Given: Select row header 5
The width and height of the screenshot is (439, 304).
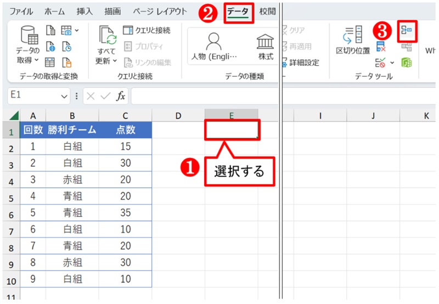Looking at the screenshot, I should point(11,199).
